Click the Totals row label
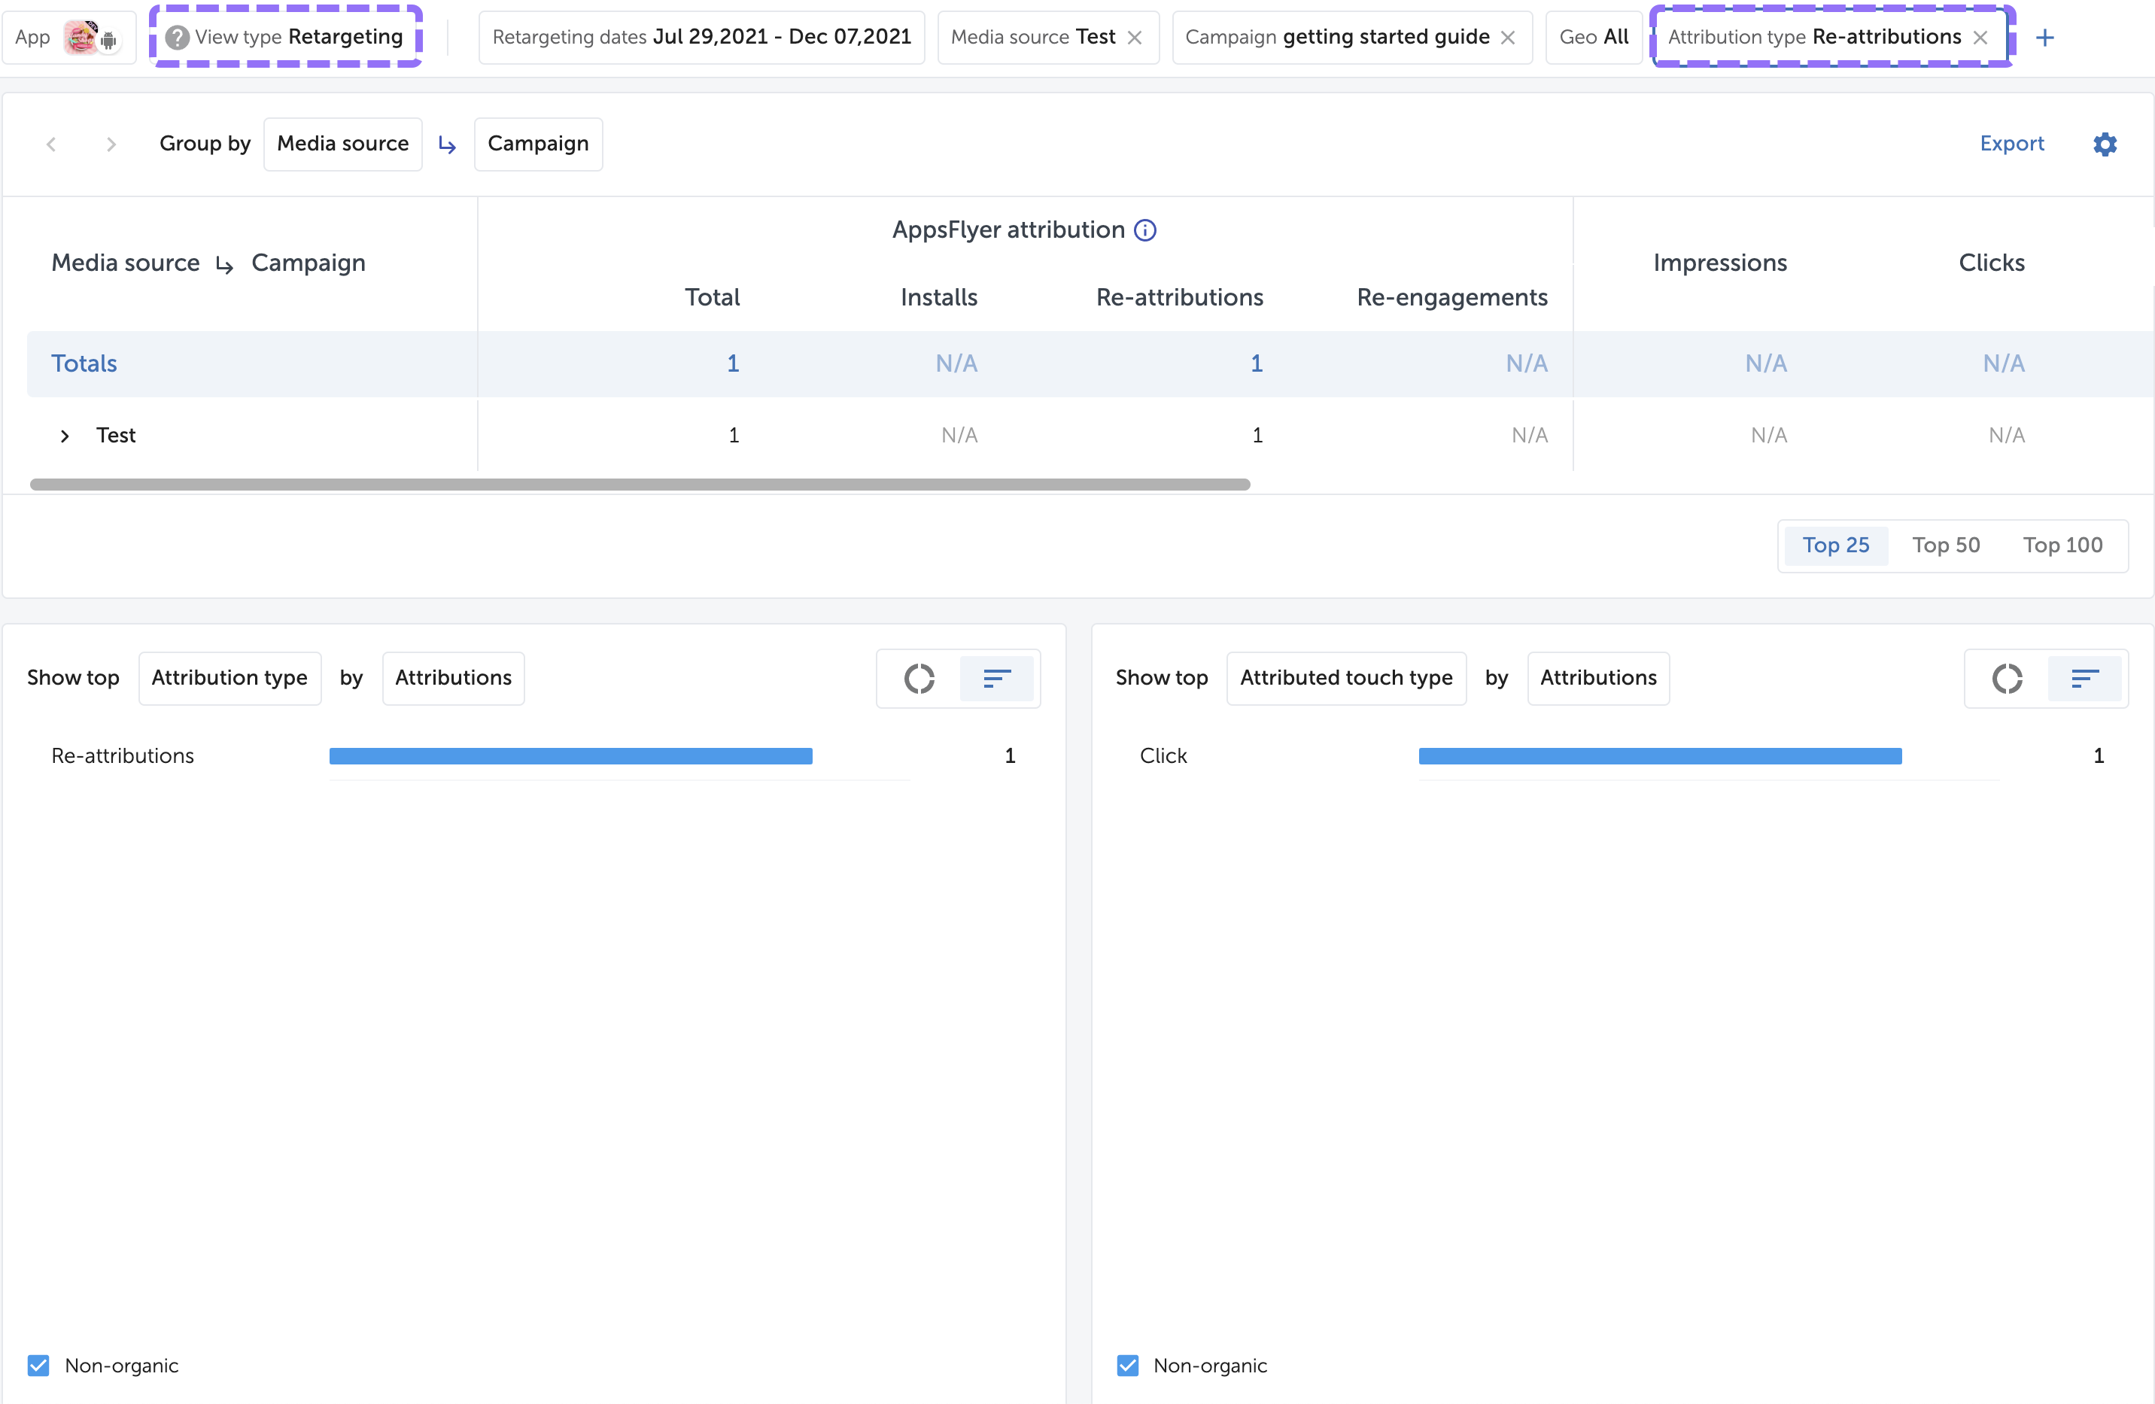Screen dimensions: 2155x1404 point(84,363)
